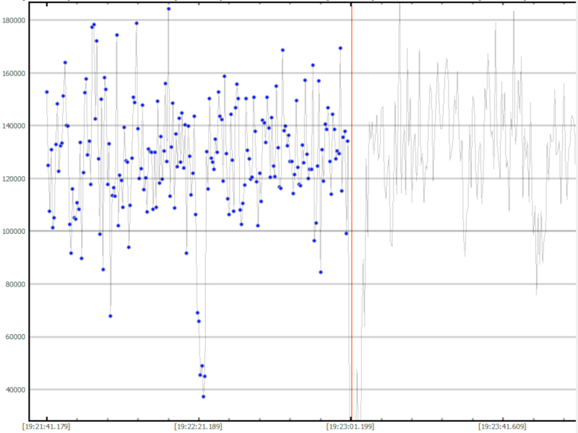Screen dimensions: 578x433
Task: Click the gray trace dip near 76000 at right
Action: (536, 293)
